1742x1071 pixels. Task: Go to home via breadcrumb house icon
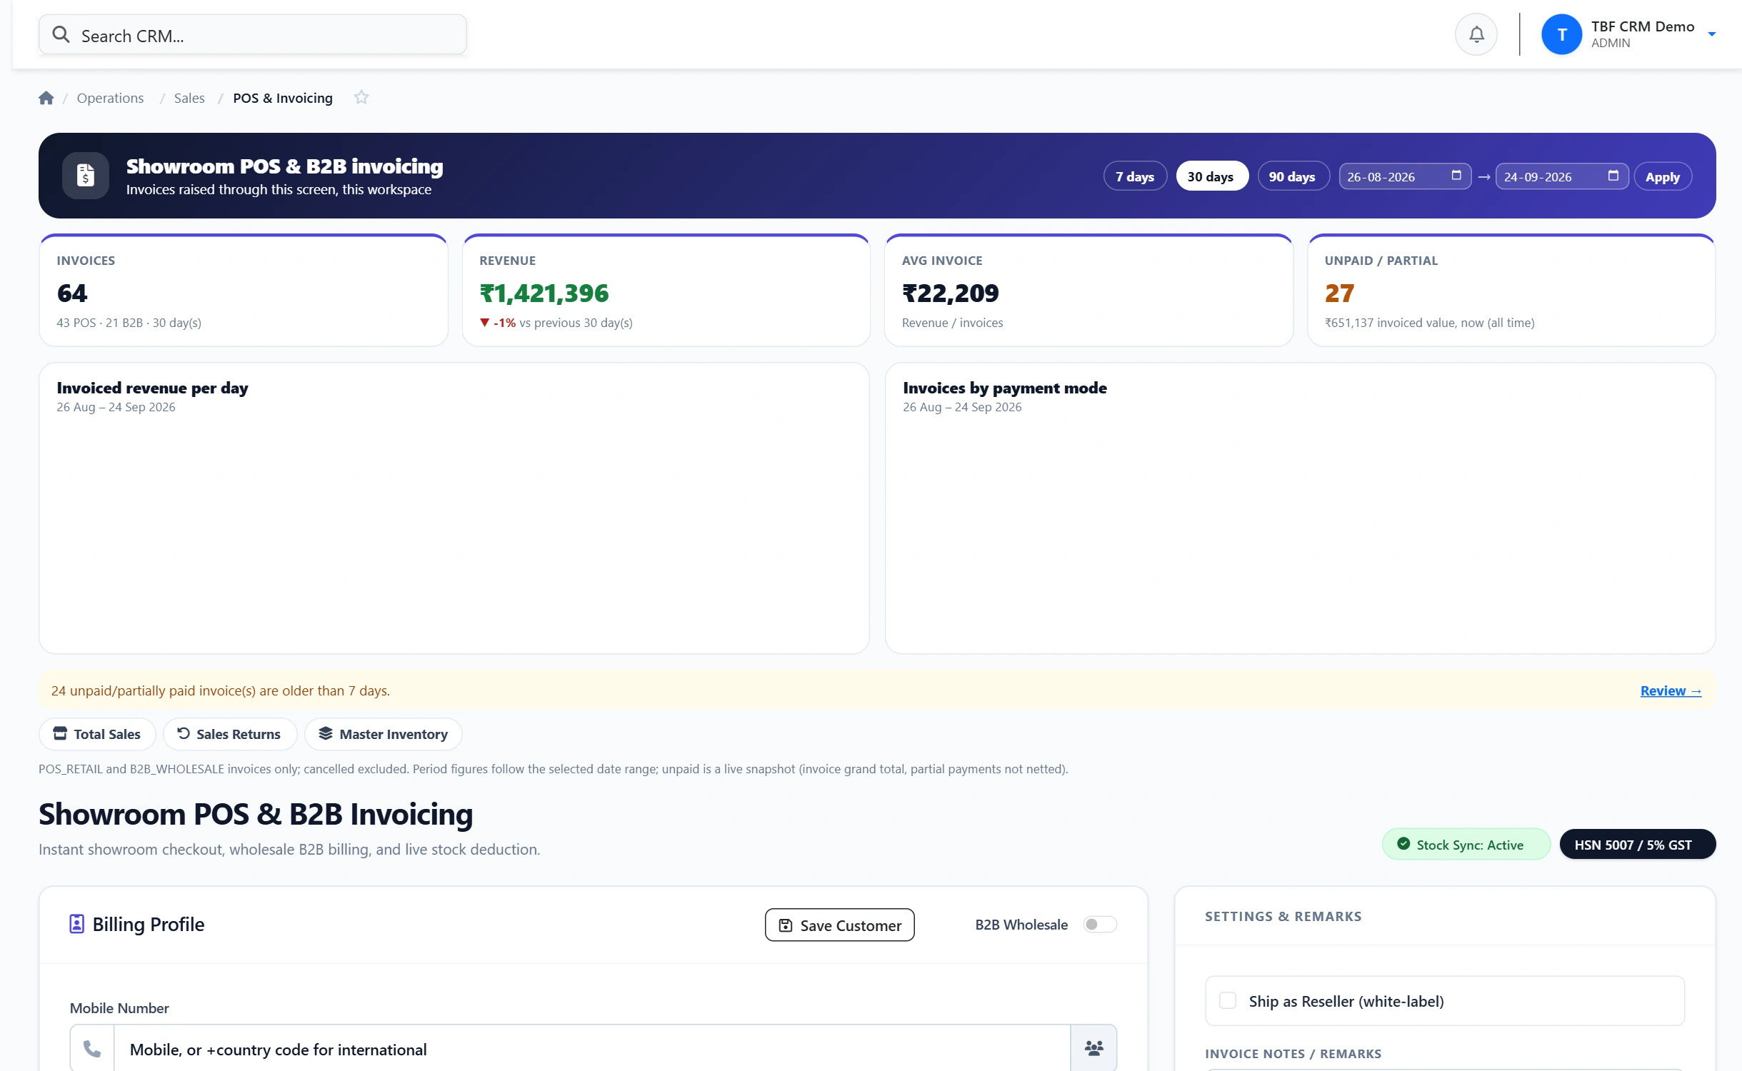46,98
